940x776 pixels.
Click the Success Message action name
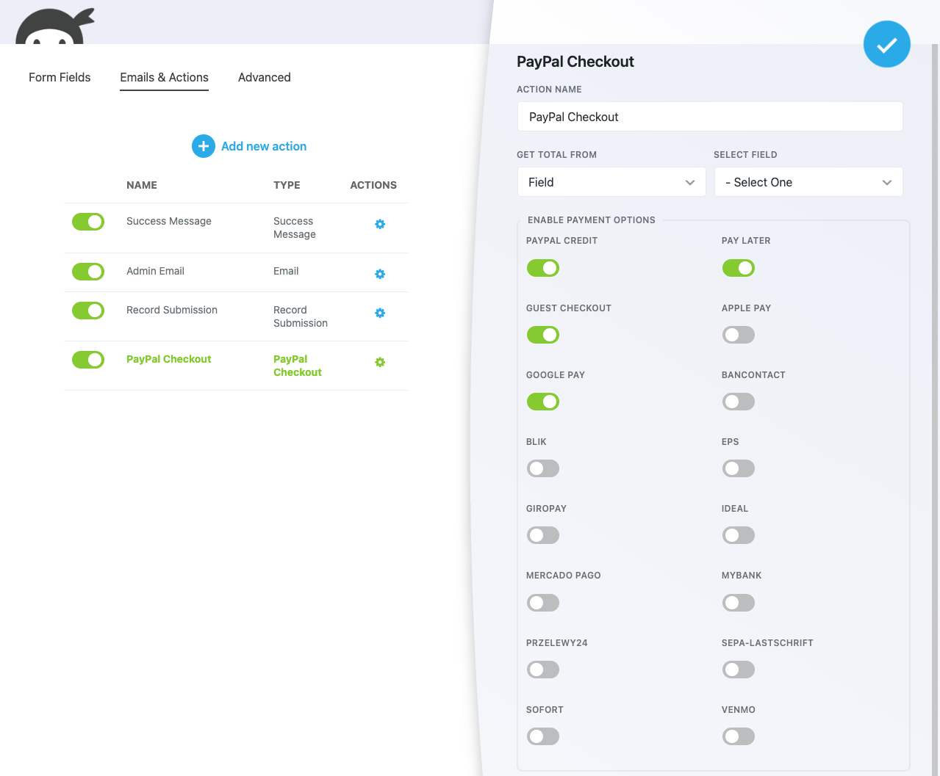pyautogui.click(x=169, y=221)
